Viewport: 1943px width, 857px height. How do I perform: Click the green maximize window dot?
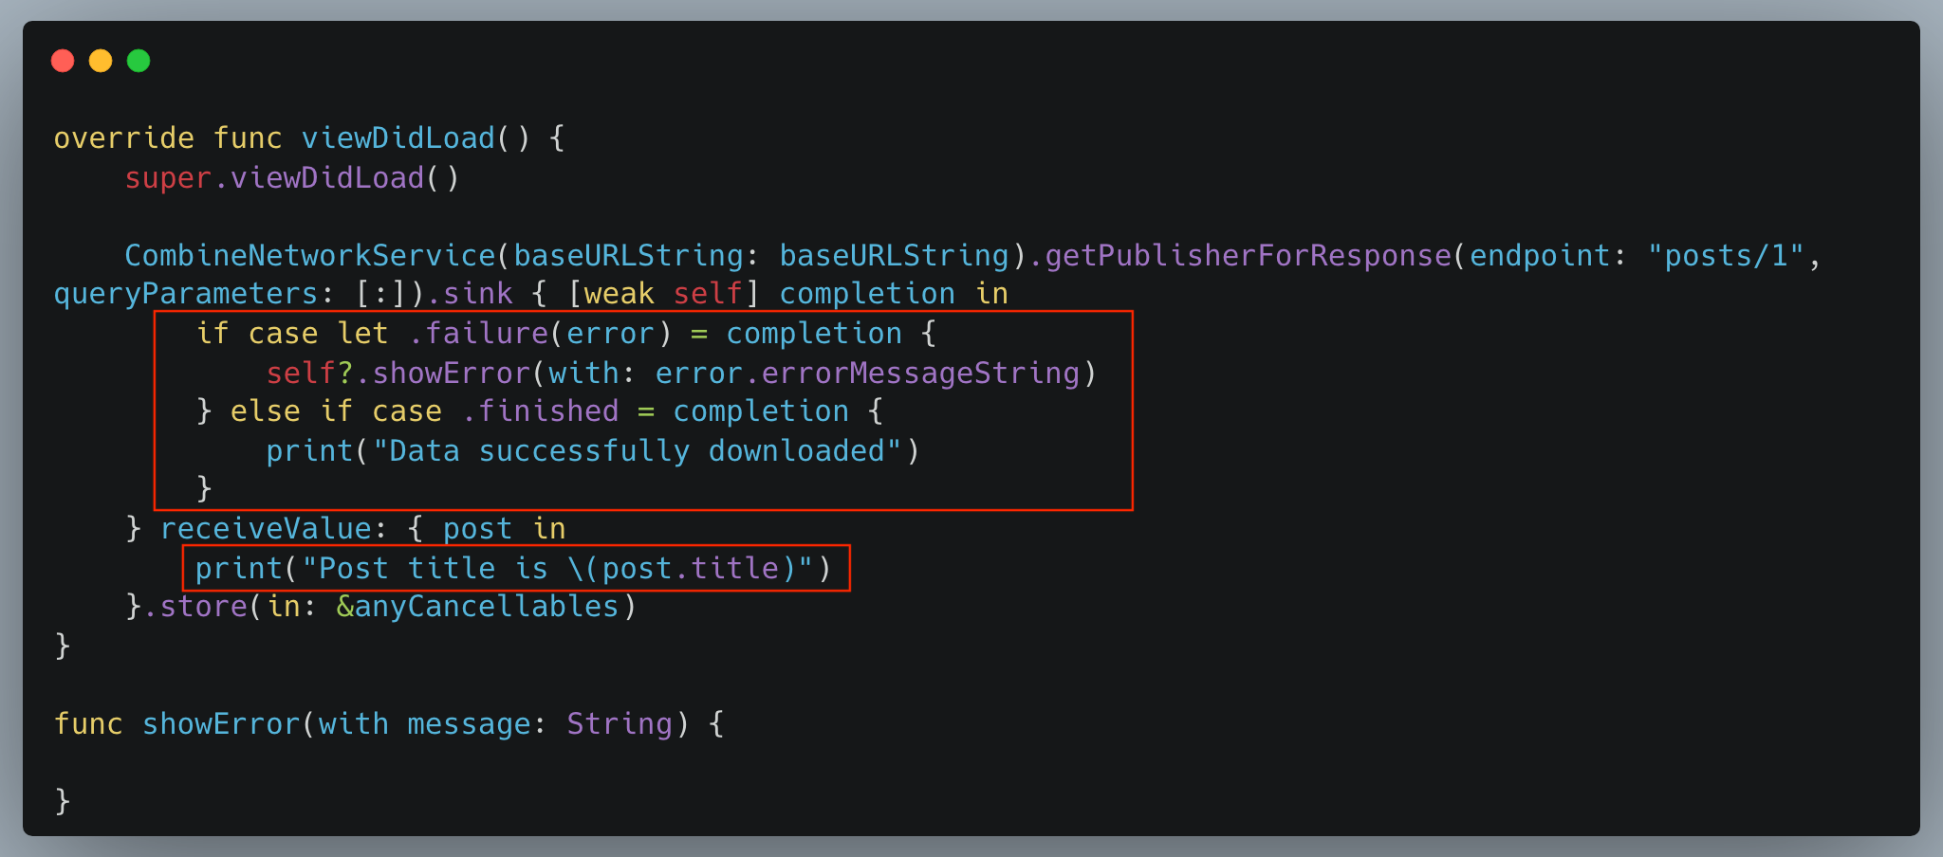(x=139, y=61)
